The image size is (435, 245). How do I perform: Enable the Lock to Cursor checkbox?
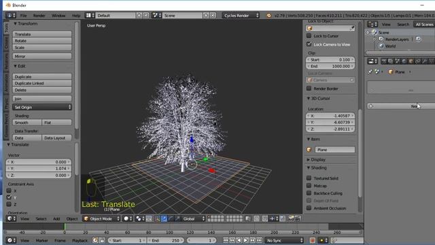(309, 36)
